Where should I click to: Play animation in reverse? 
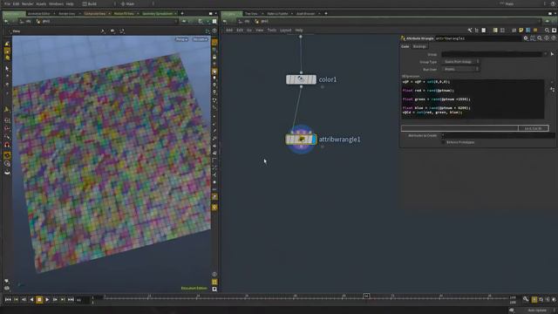click(31, 300)
